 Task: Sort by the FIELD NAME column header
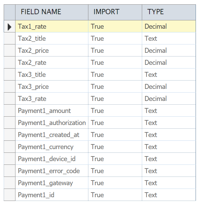(x=41, y=12)
